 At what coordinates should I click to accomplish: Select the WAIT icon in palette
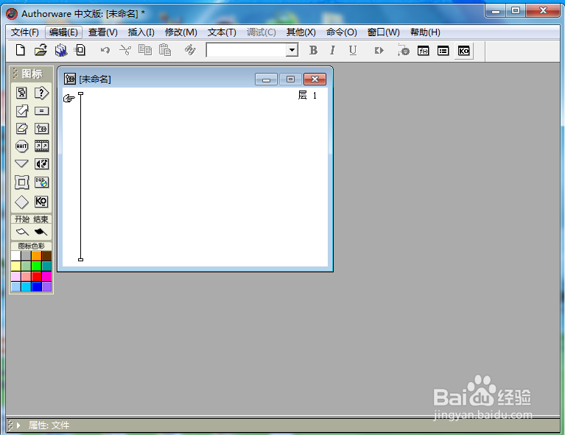pyautogui.click(x=21, y=146)
